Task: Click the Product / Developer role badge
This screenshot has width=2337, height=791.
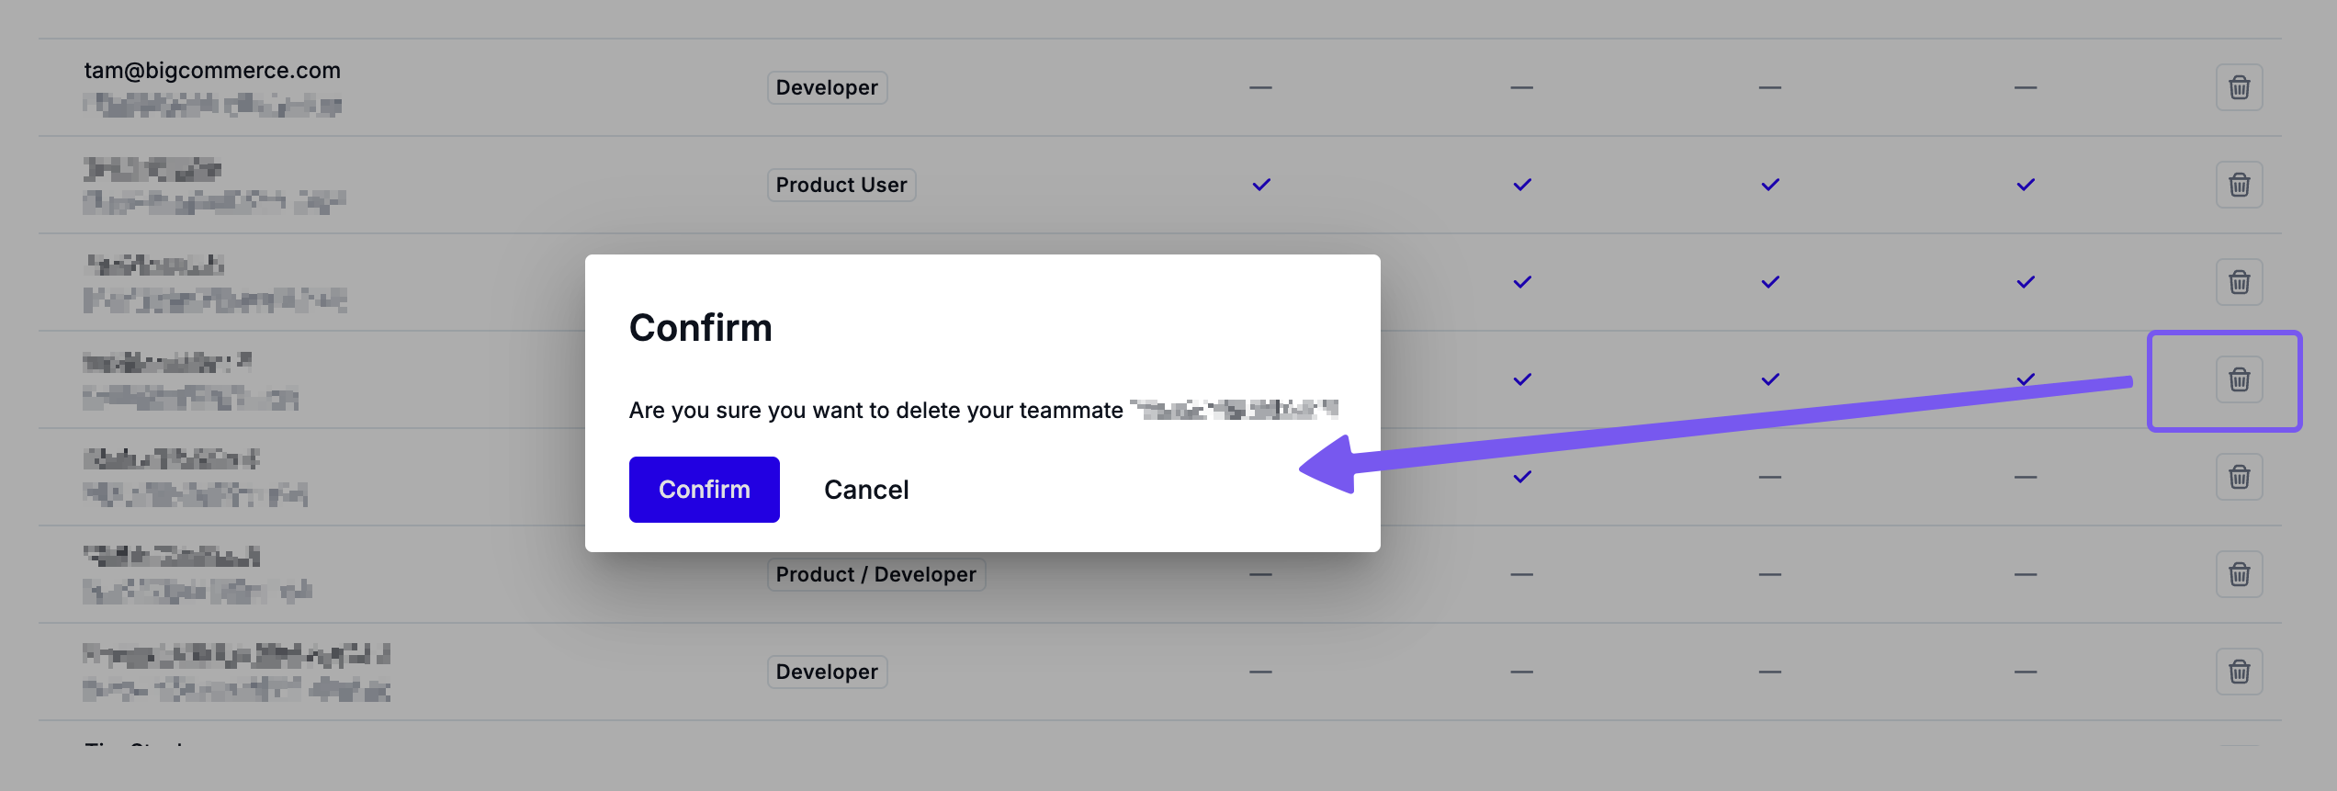Action: tap(875, 574)
